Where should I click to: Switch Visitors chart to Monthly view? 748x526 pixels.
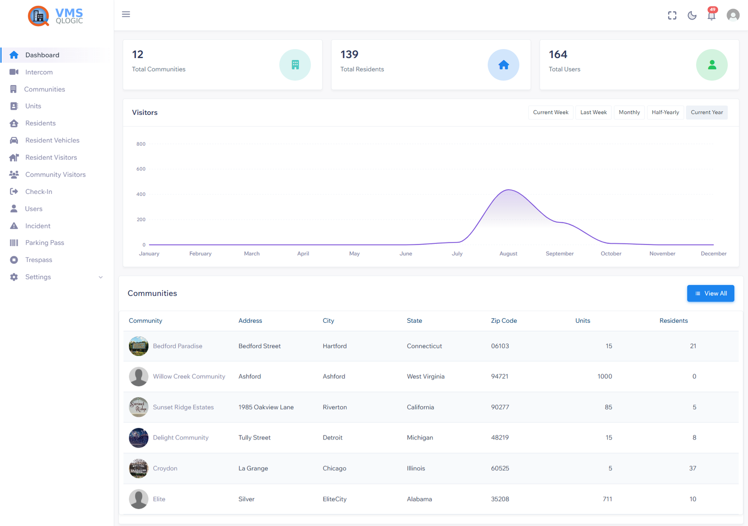pos(629,112)
